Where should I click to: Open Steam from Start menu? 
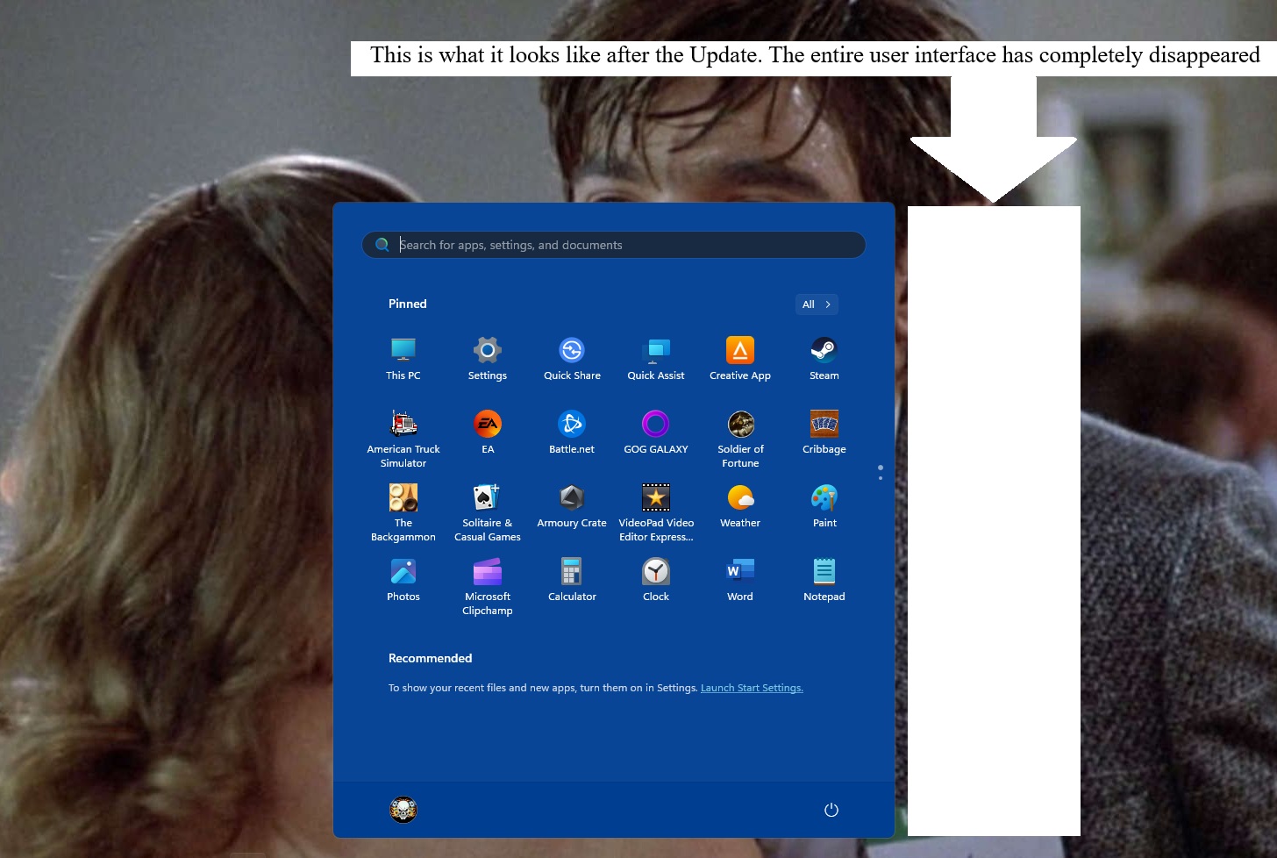click(824, 358)
